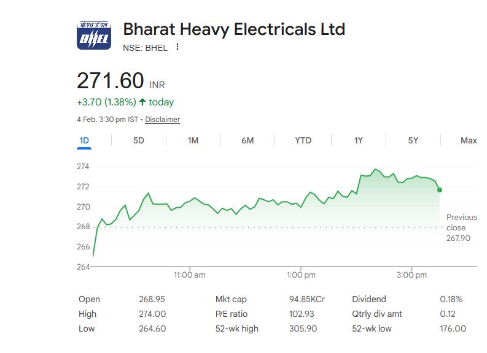The image size is (487, 353).
Task: Select the YTD time range
Action: pos(303,140)
